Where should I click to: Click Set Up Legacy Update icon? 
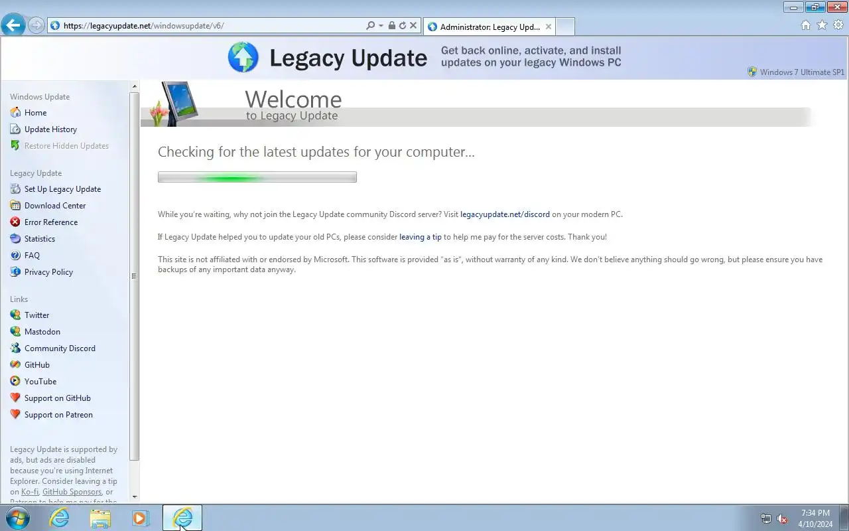pyautogui.click(x=15, y=189)
